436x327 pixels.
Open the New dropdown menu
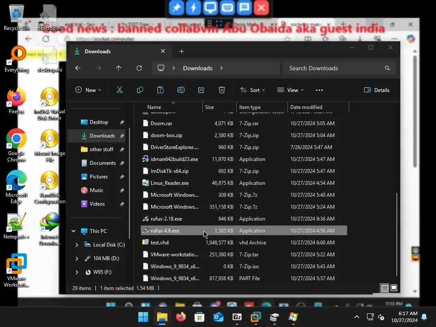[x=88, y=90]
